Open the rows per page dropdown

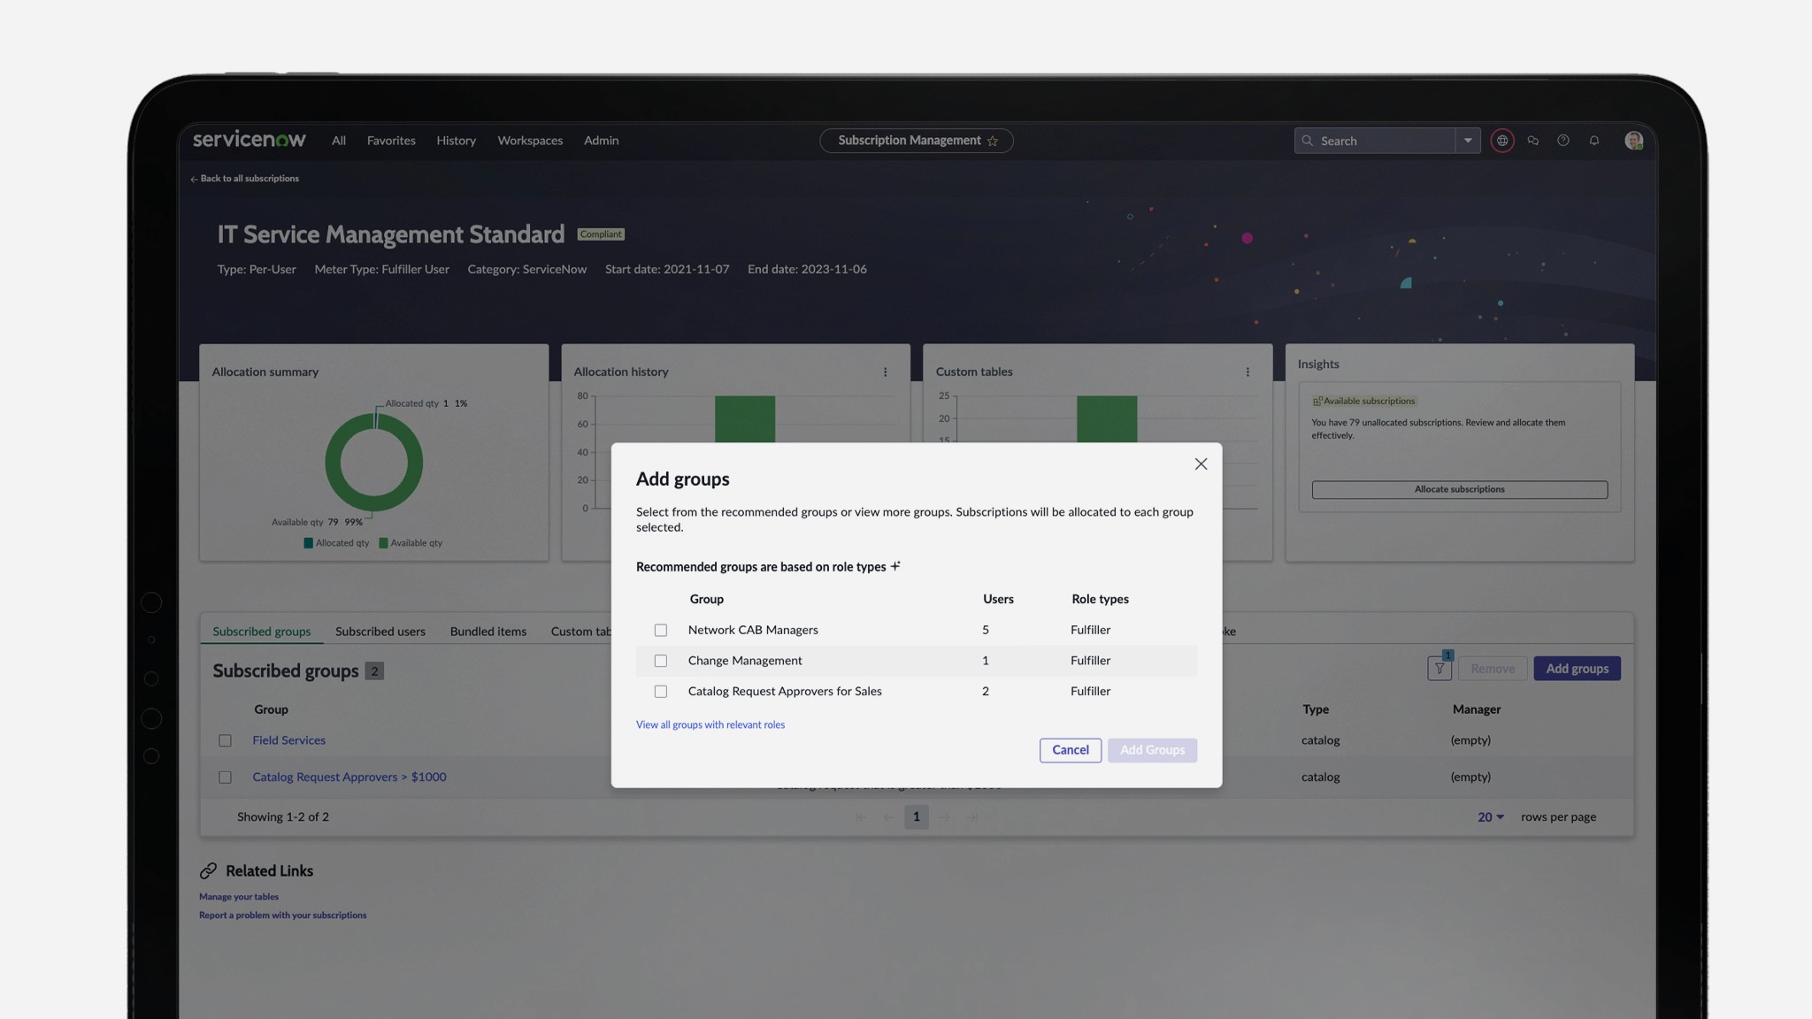(x=1491, y=817)
